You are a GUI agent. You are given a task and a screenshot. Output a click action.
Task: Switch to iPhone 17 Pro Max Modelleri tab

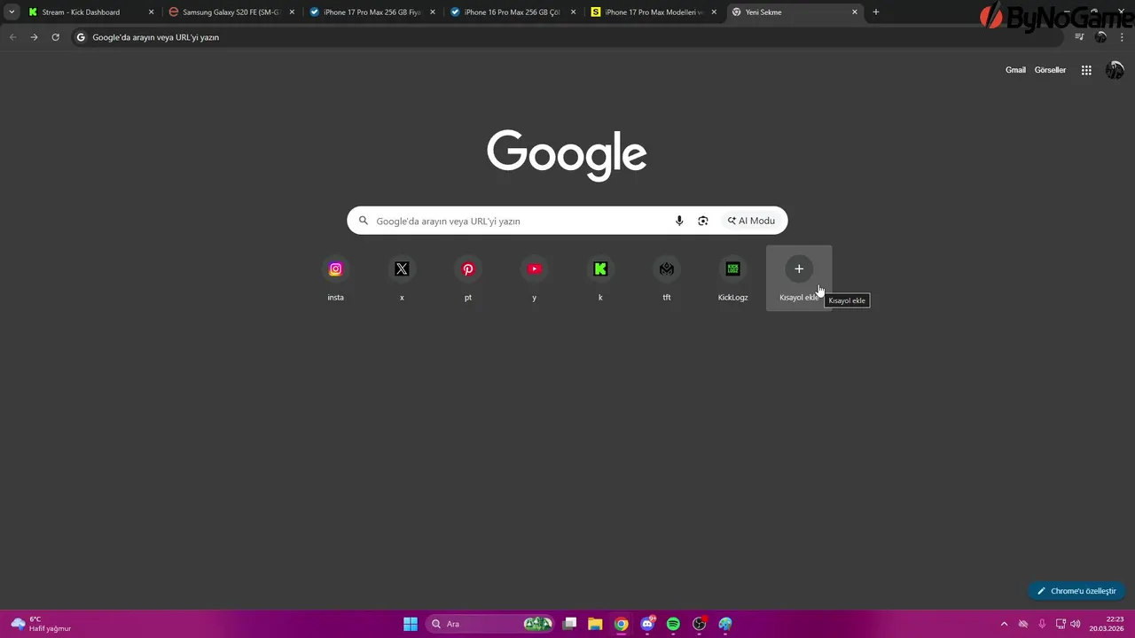pos(654,12)
